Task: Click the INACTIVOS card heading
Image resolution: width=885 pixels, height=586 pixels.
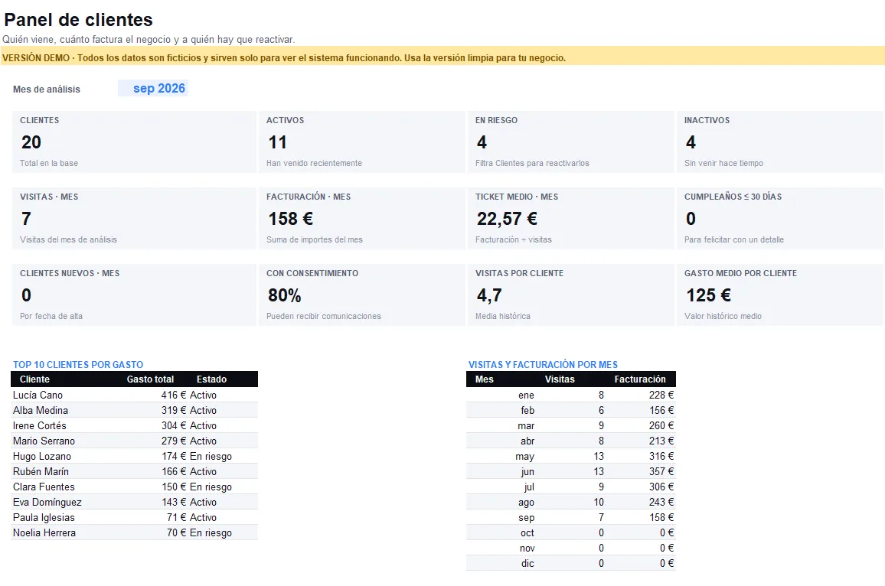Action: [707, 120]
